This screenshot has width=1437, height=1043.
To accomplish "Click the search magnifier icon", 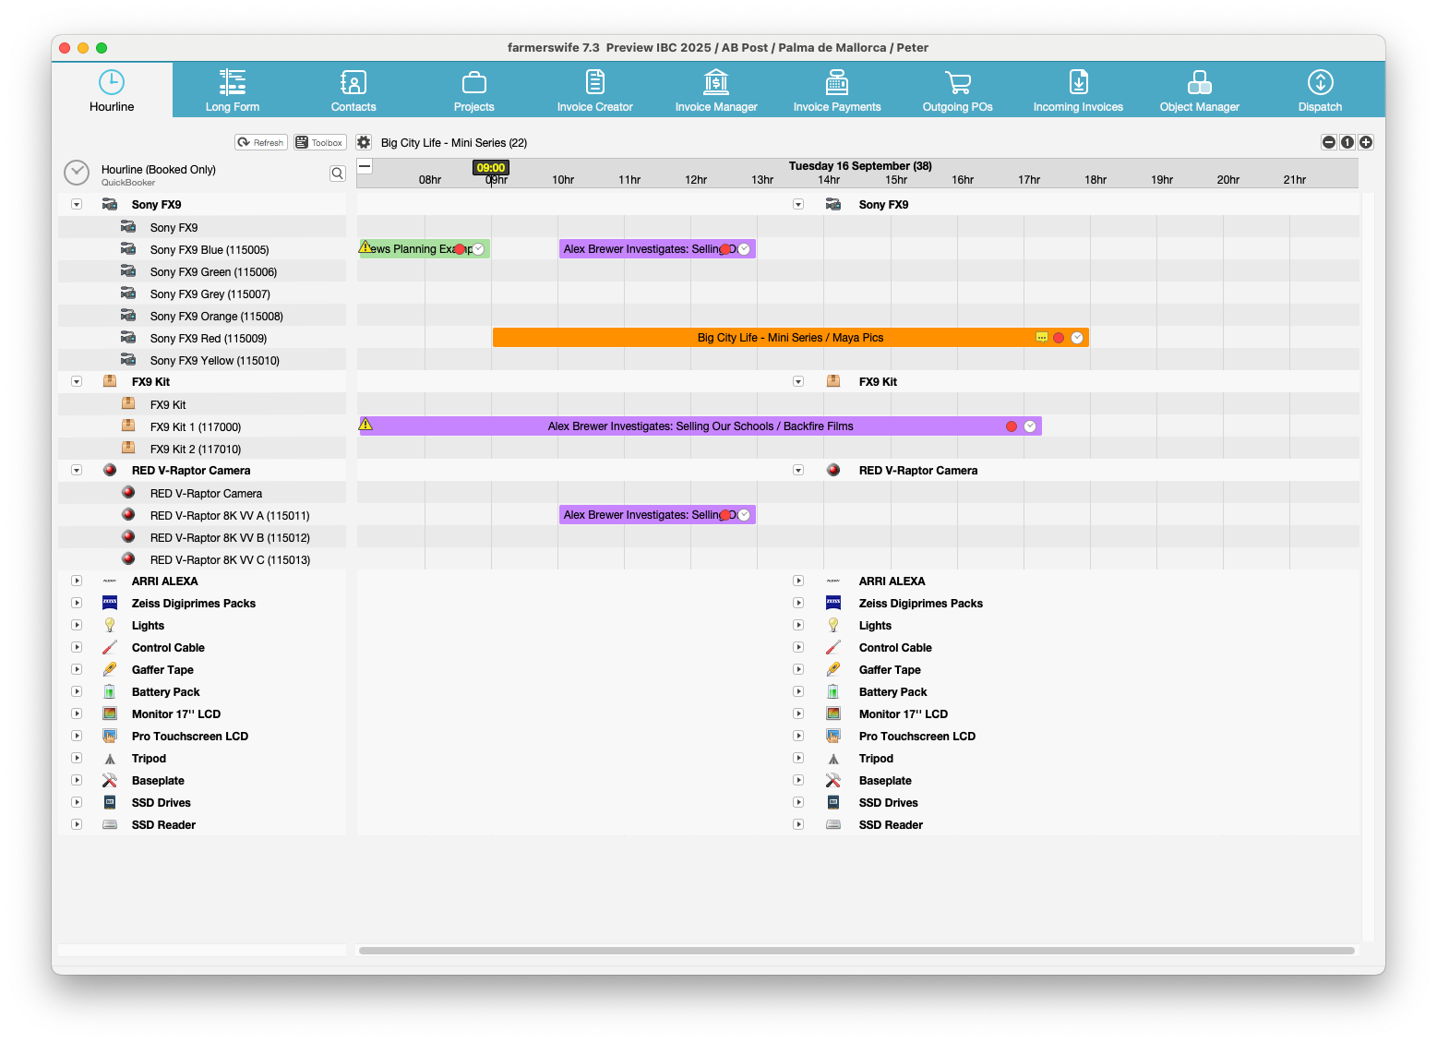I will (x=338, y=173).
